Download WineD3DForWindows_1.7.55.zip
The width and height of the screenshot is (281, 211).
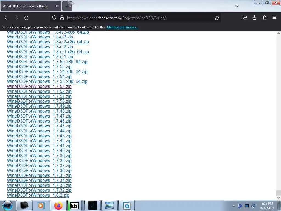(x=39, y=66)
